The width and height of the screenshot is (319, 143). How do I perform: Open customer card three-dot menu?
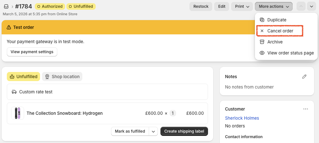coord(305,109)
